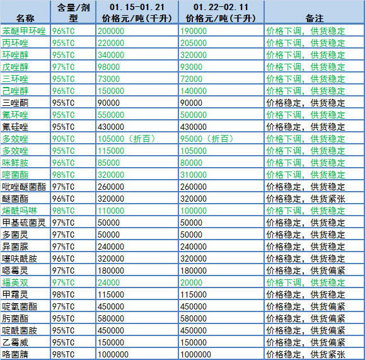Image resolution: width=365 pixels, height=360 pixels.
Task: Select the 01.15-01.21 price column header
Action: pyautogui.click(x=137, y=12)
